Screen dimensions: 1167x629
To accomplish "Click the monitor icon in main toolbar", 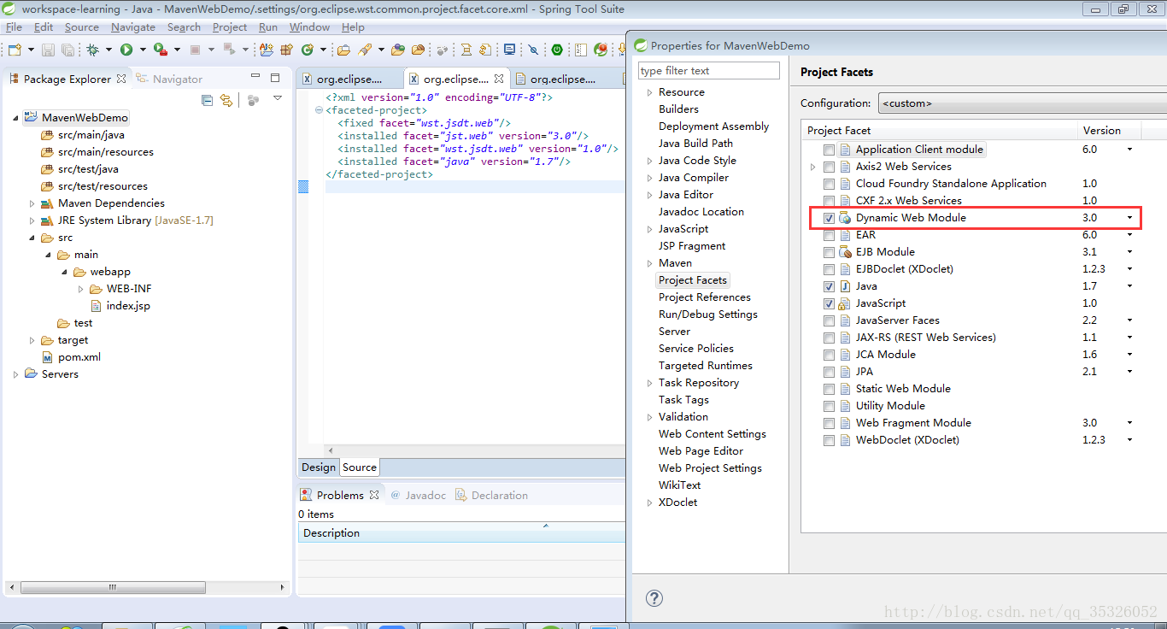I will 510,50.
